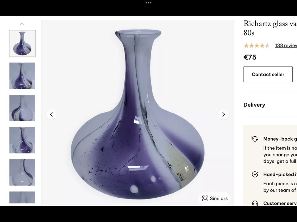
Task: Click the Money-back guarantee refresh icon
Action: click(x=255, y=139)
